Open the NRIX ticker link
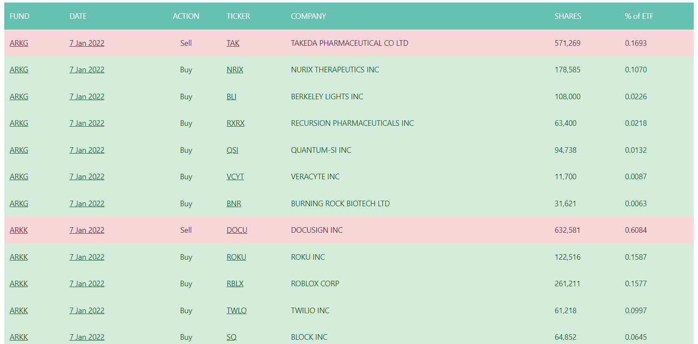The width and height of the screenshot is (698, 344). tap(235, 70)
